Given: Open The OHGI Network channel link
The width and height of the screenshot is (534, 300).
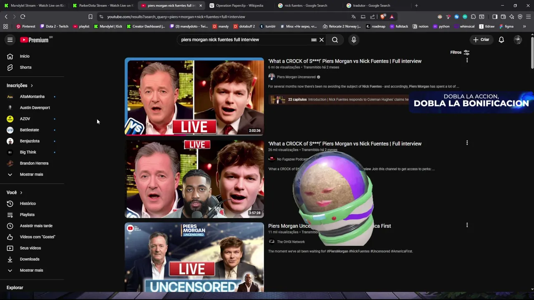Looking at the screenshot, I should click(x=291, y=242).
